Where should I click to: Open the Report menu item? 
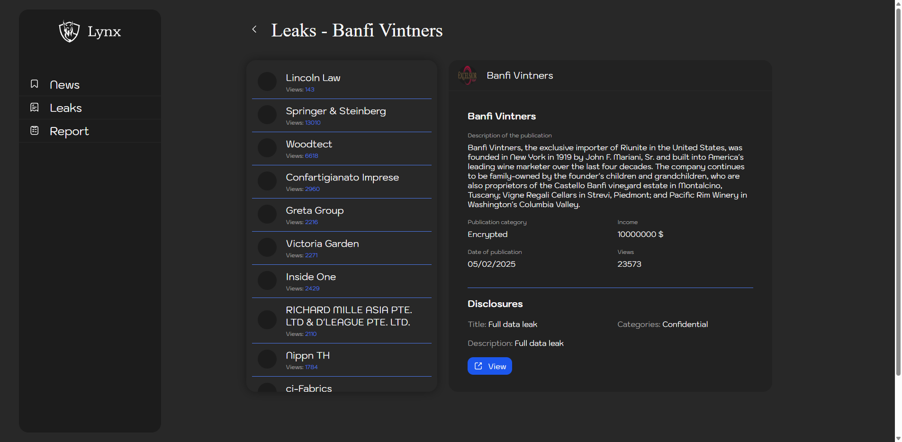click(x=69, y=131)
